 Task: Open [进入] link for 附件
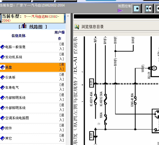[62, 128]
